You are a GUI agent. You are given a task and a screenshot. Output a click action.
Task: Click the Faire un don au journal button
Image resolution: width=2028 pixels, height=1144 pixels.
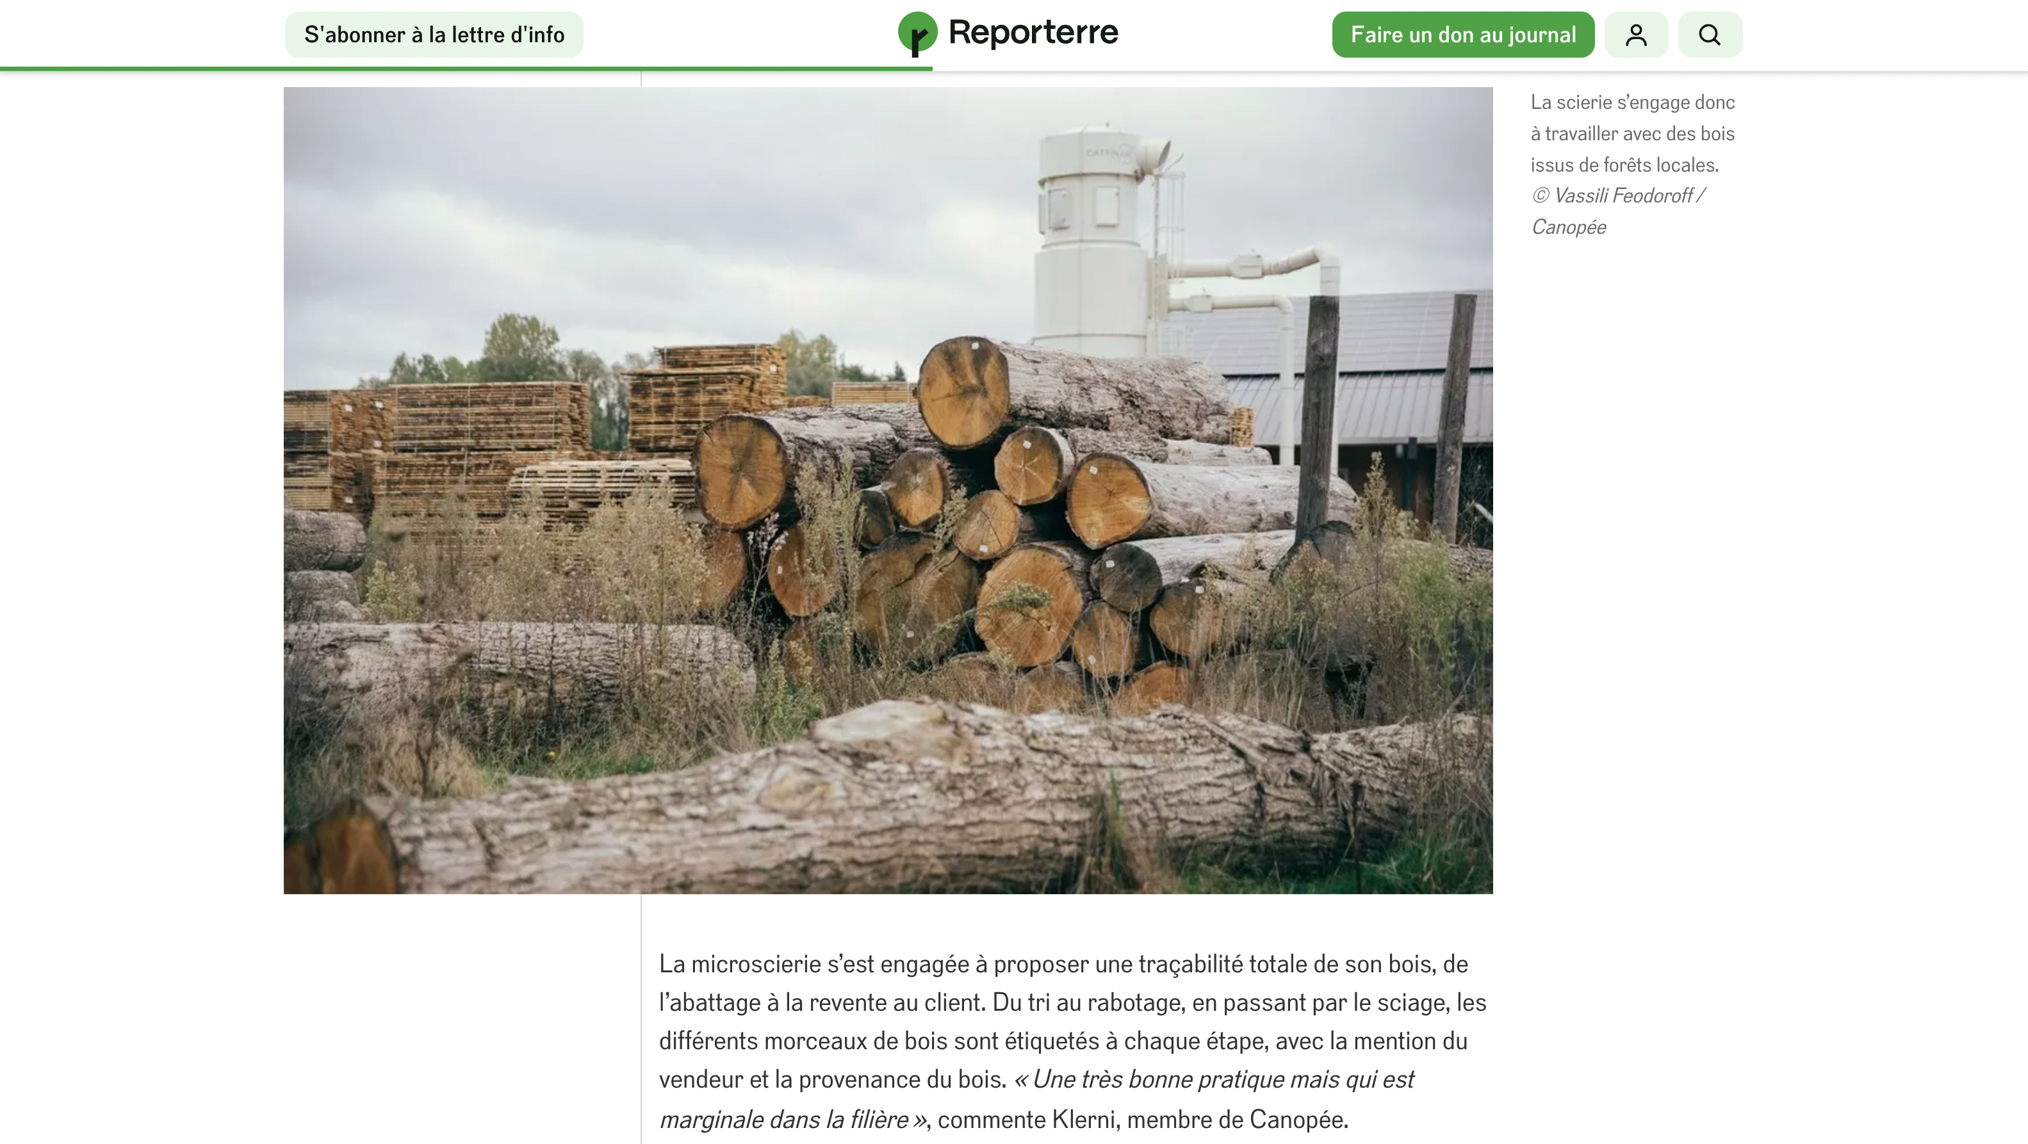point(1463,35)
